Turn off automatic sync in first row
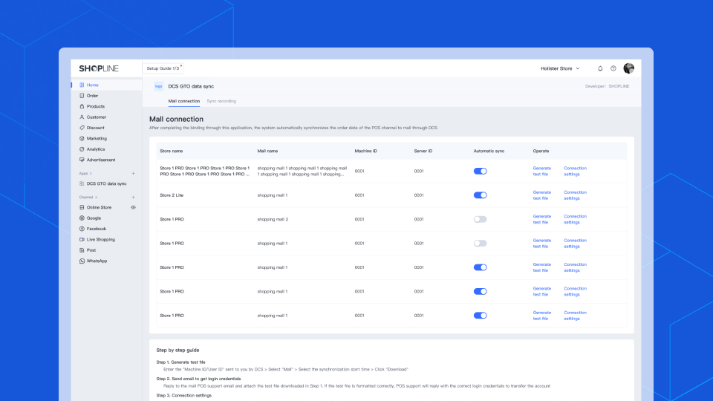The width and height of the screenshot is (713, 401). [480, 171]
